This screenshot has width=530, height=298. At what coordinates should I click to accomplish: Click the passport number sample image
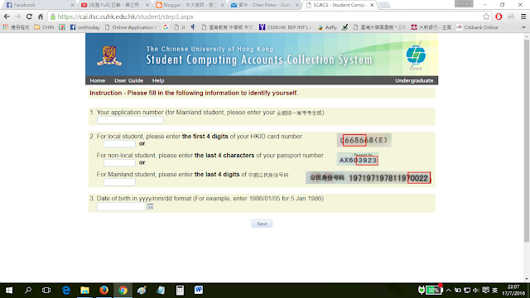(x=358, y=159)
